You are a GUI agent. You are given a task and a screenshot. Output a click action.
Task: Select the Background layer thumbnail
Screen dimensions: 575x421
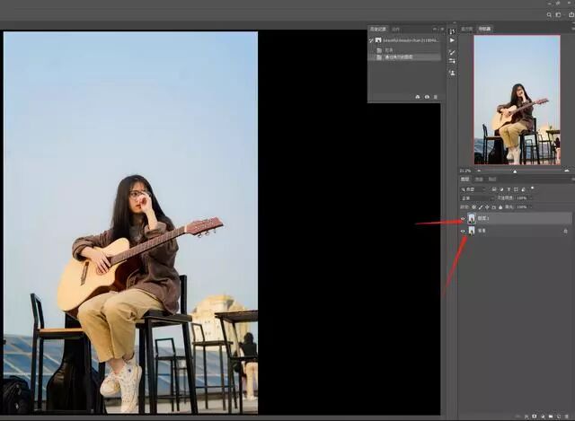point(472,231)
